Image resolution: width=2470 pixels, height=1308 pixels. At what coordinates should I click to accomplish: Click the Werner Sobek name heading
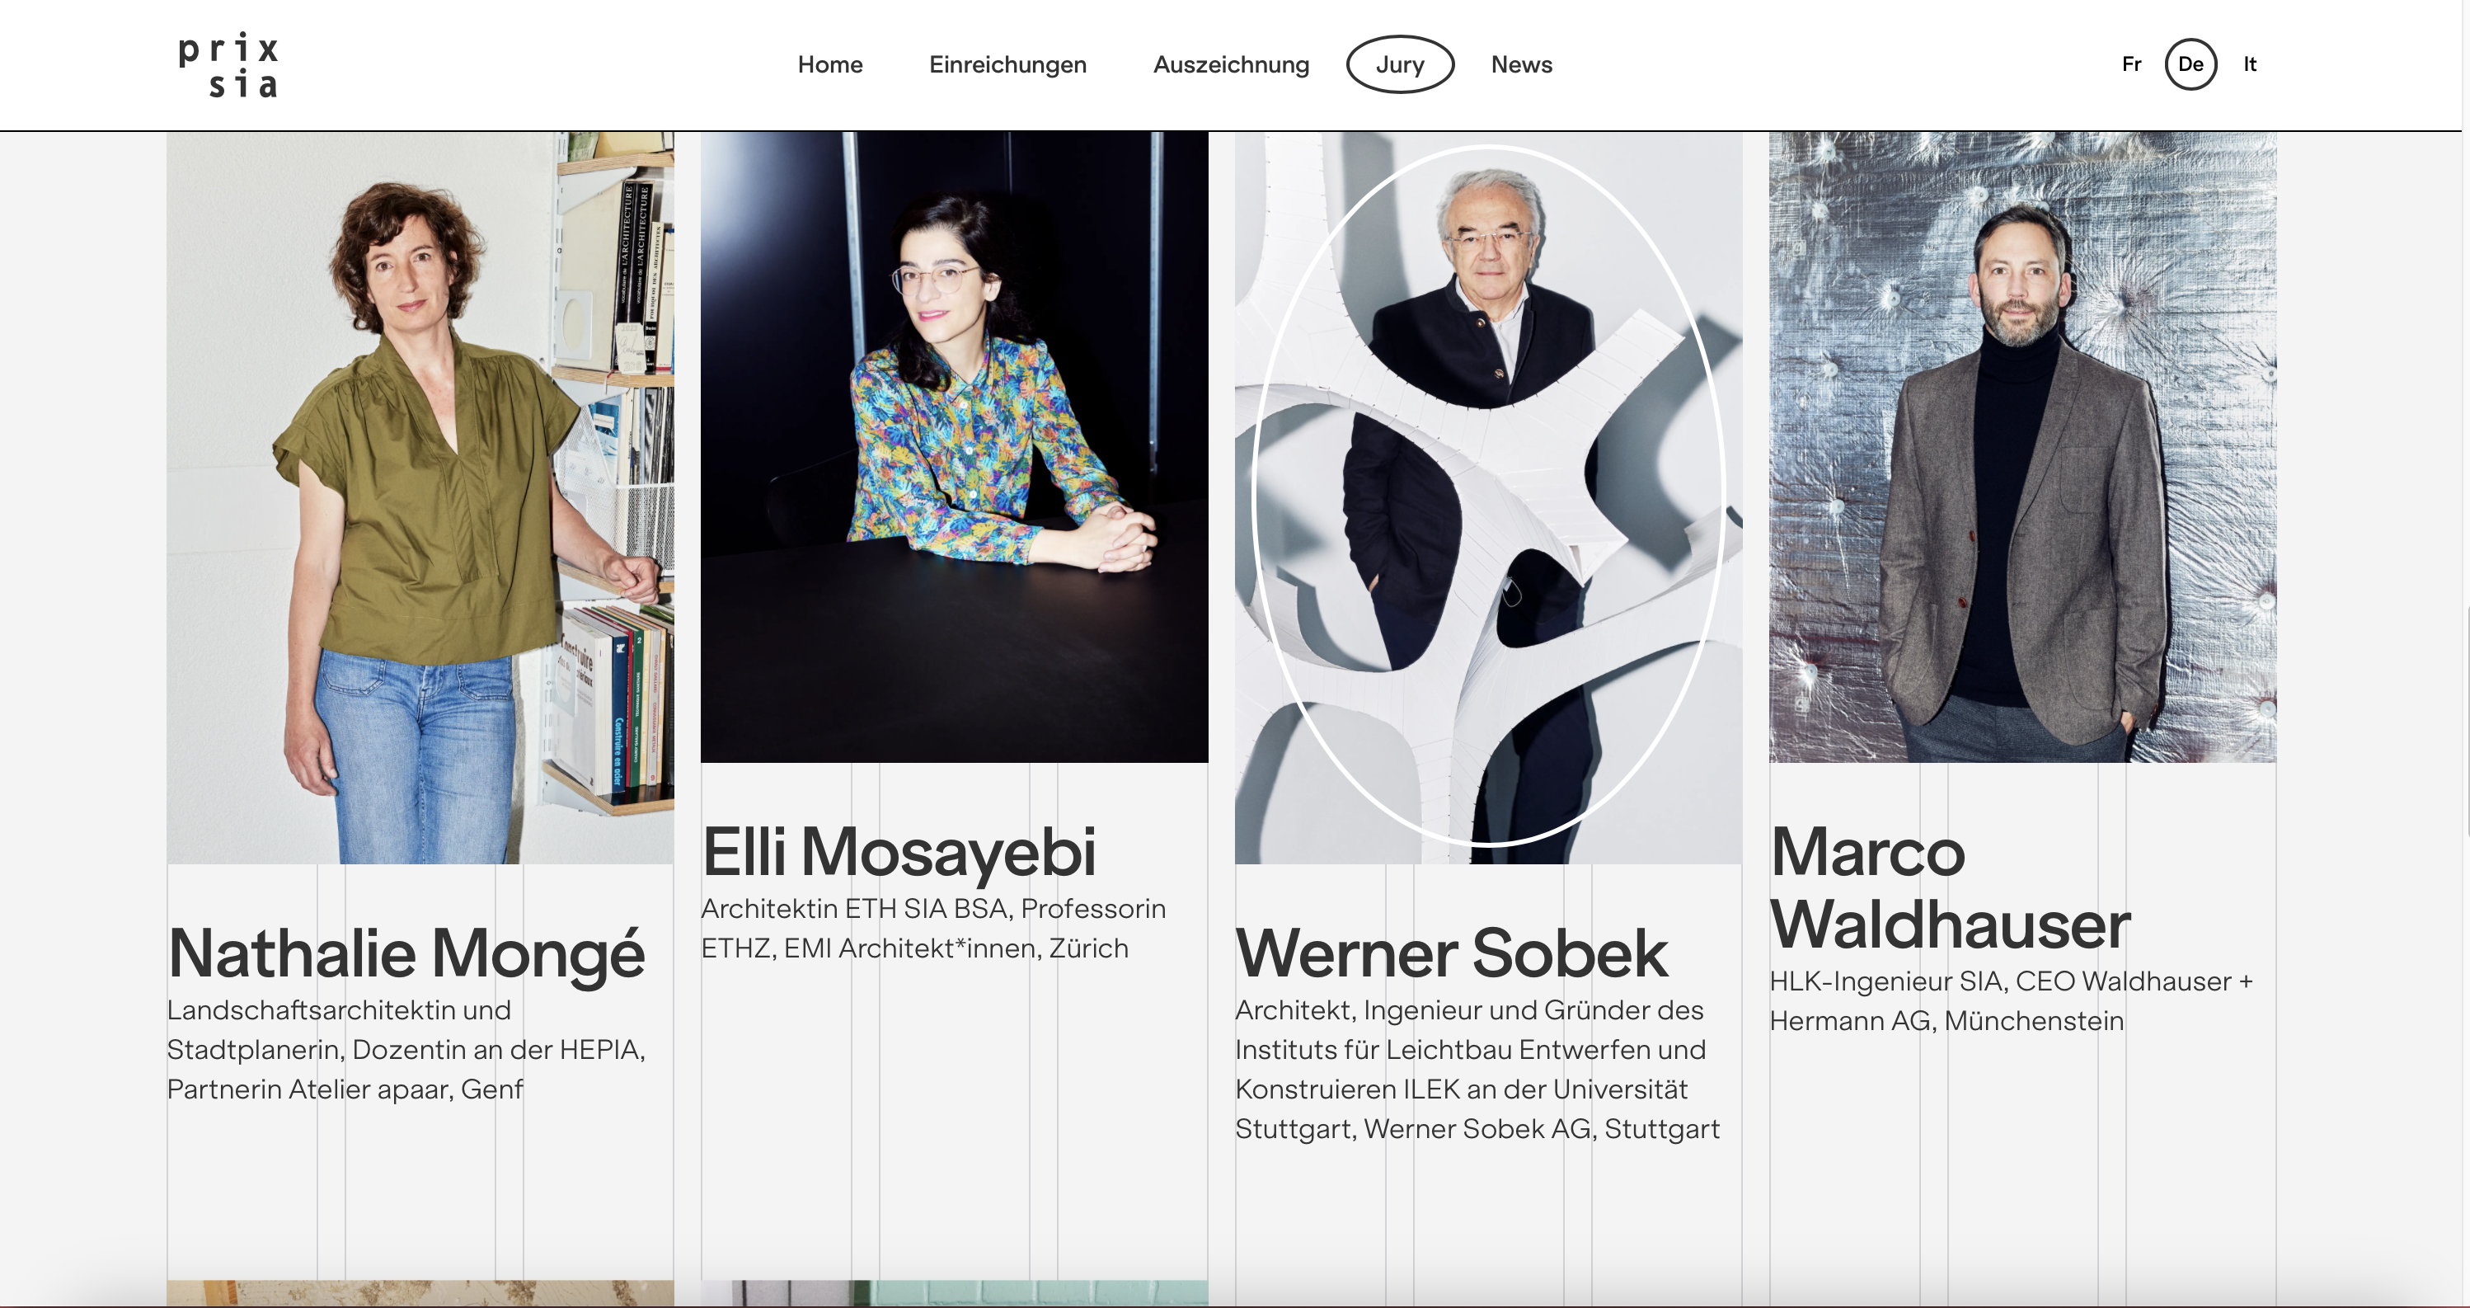(1451, 953)
